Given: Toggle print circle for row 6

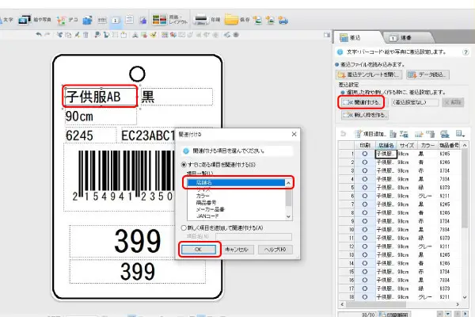Looking at the screenshot, I should pyautogui.click(x=365, y=196).
